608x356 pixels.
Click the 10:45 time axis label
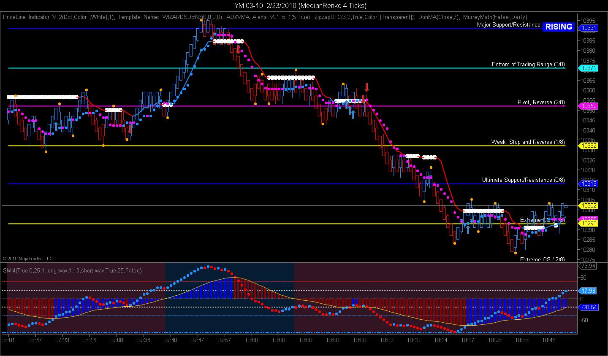tap(549, 340)
